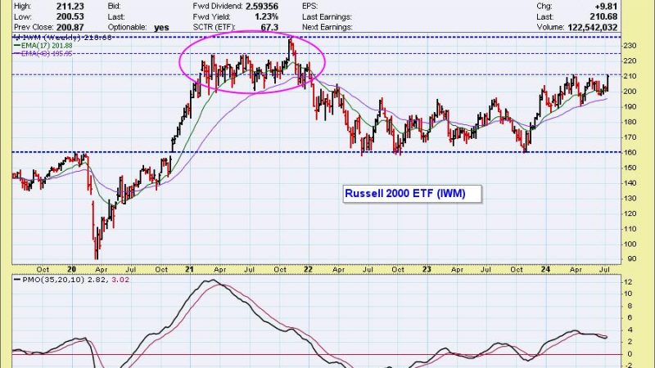The image size is (655, 368).
Task: Select the Low value 200.53
Action: pyautogui.click(x=70, y=16)
